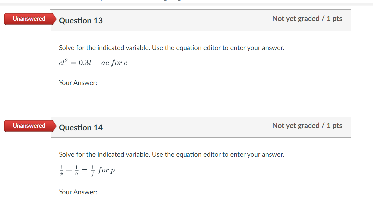Switch to the Question 13 panel

pos(199,65)
